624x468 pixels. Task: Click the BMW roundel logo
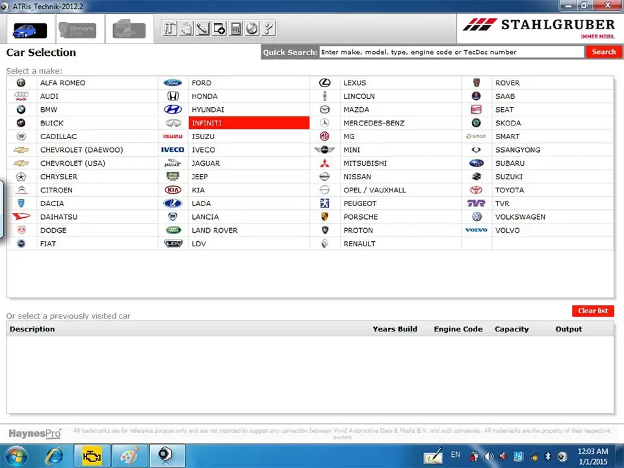pos(21,109)
